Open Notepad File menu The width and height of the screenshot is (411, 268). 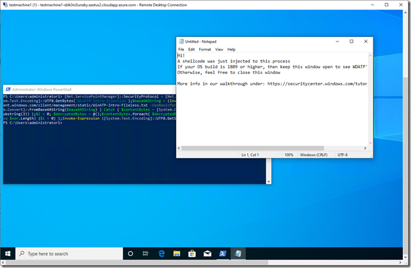(181, 49)
